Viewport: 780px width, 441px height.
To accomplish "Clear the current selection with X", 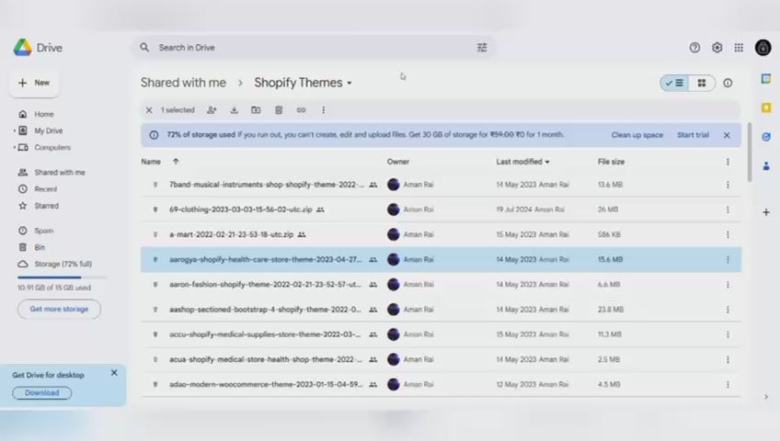I will click(149, 110).
